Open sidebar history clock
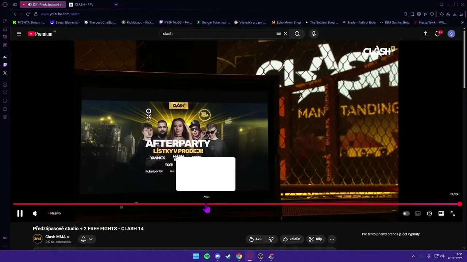467x262 pixels. point(5,101)
